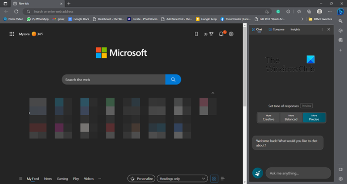
Task: Switch feed to grid view layout
Action: pyautogui.click(x=214, y=179)
